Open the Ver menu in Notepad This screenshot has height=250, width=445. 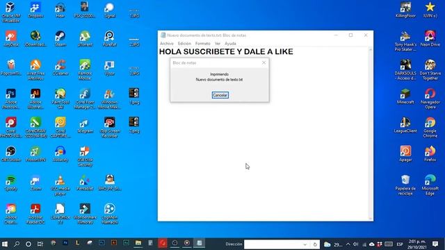[x=218, y=43]
